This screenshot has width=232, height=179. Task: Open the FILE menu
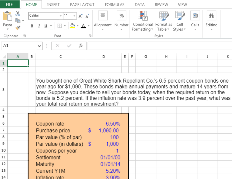(10, 5)
